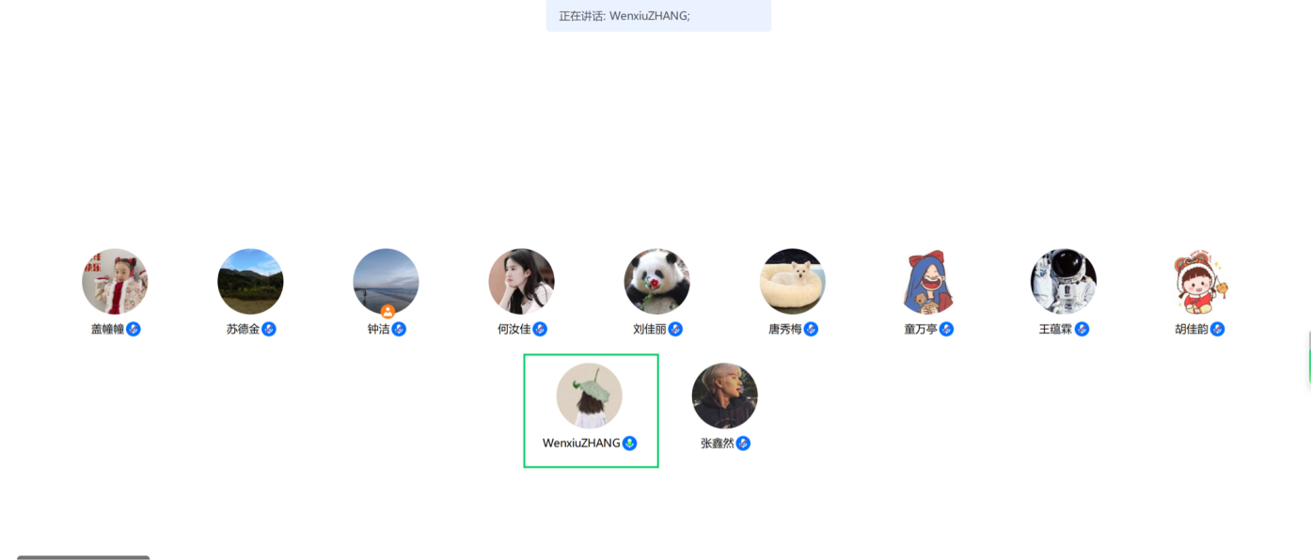This screenshot has height=560, width=1311.
Task: Click the 正在讲话 speaking banner
Action: (x=658, y=16)
